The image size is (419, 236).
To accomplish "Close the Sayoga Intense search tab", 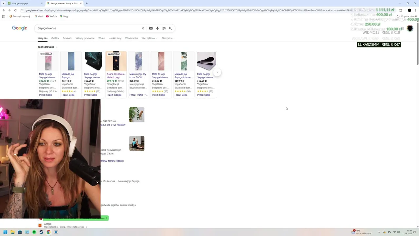I will click(x=81, y=3).
